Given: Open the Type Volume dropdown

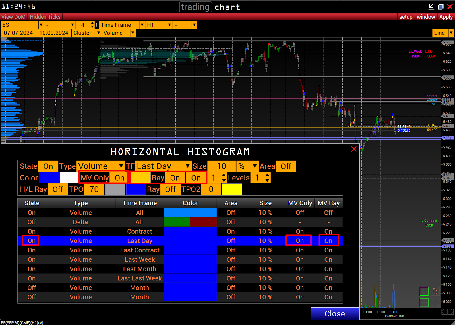Looking at the screenshot, I should click(x=121, y=166).
